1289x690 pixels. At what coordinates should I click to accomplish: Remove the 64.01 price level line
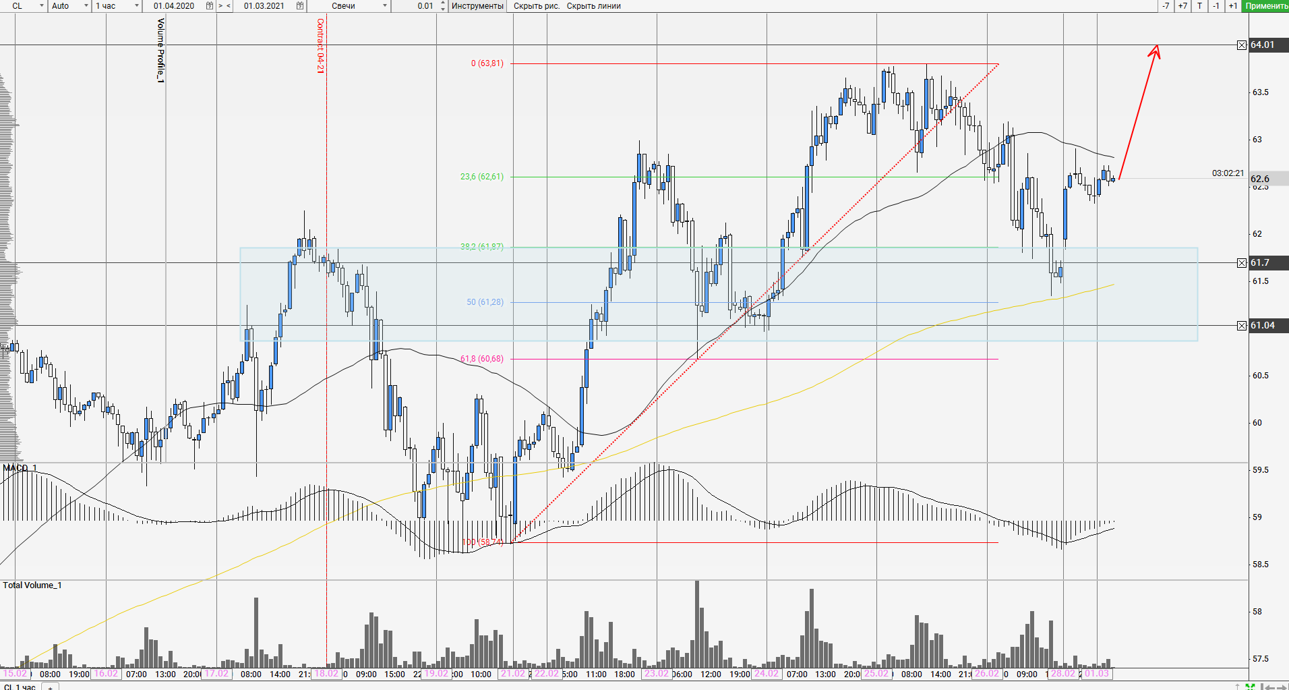click(x=1242, y=45)
